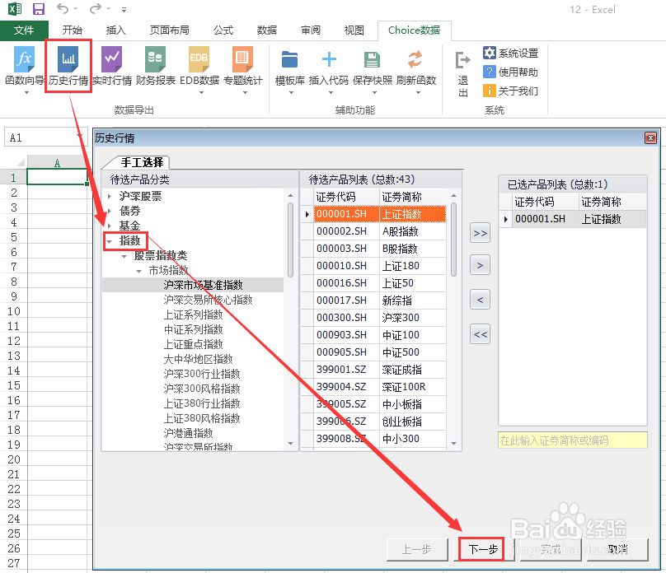
Task: Click the 上一步 button
Action: (x=417, y=550)
